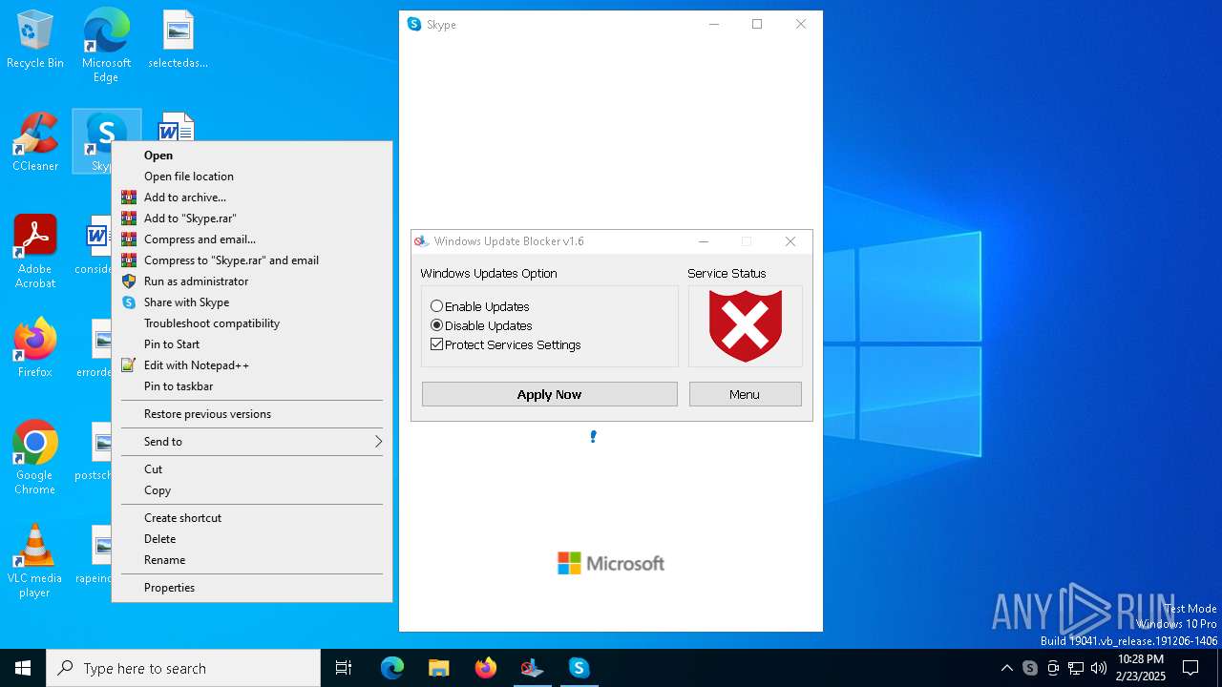Choose Pin to taskbar
Screen dimensions: 1222x687
click(x=252, y=386)
